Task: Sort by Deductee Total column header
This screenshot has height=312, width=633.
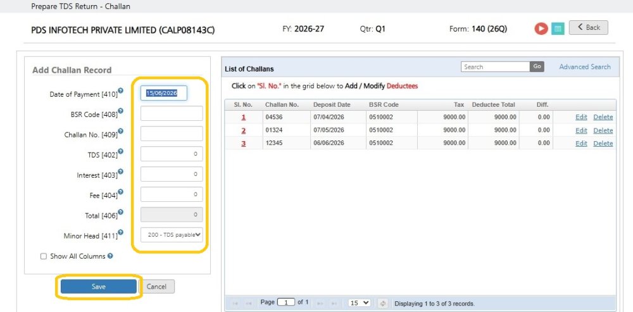Action: pos(493,104)
